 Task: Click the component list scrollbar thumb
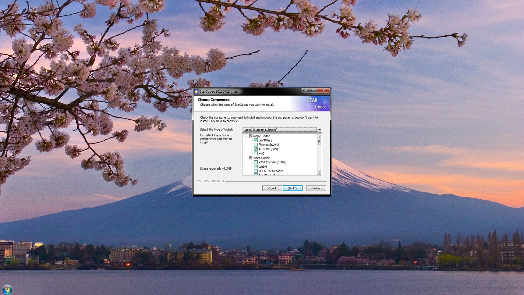pyautogui.click(x=319, y=142)
